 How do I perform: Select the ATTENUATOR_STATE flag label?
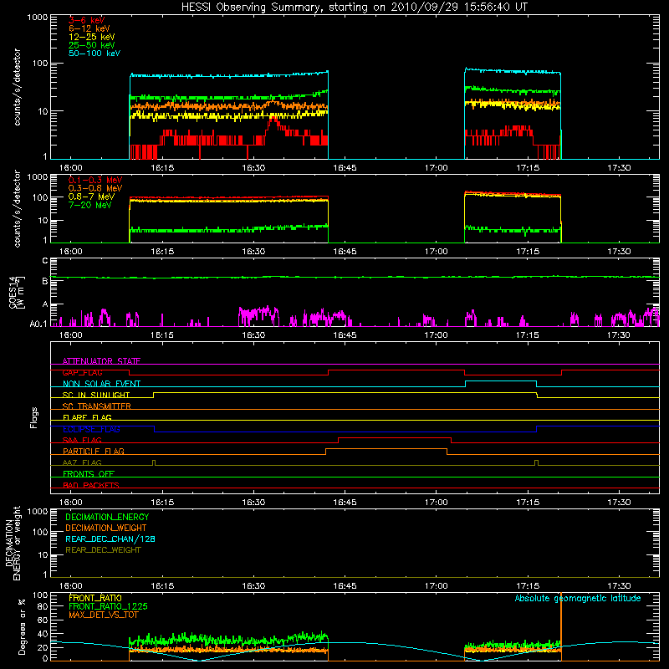click(101, 361)
